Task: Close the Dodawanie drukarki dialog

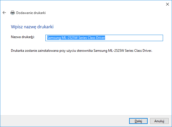Action: (168, 4)
